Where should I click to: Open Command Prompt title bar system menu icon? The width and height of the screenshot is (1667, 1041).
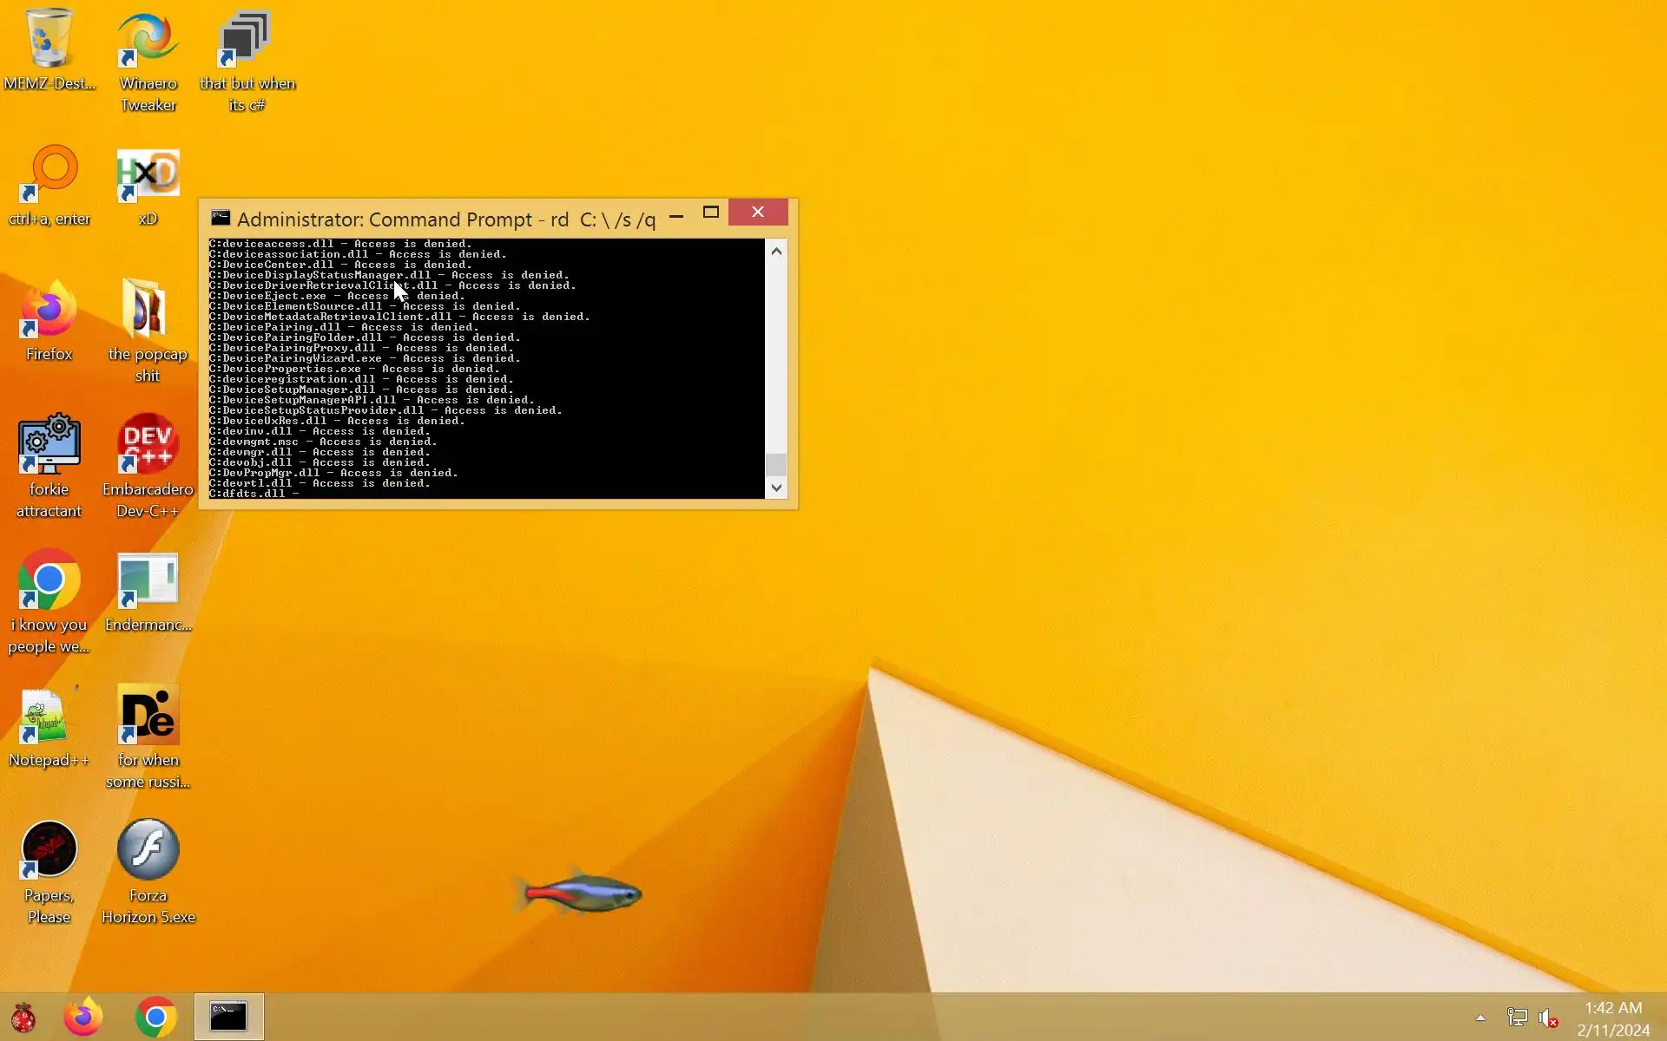pos(221,218)
